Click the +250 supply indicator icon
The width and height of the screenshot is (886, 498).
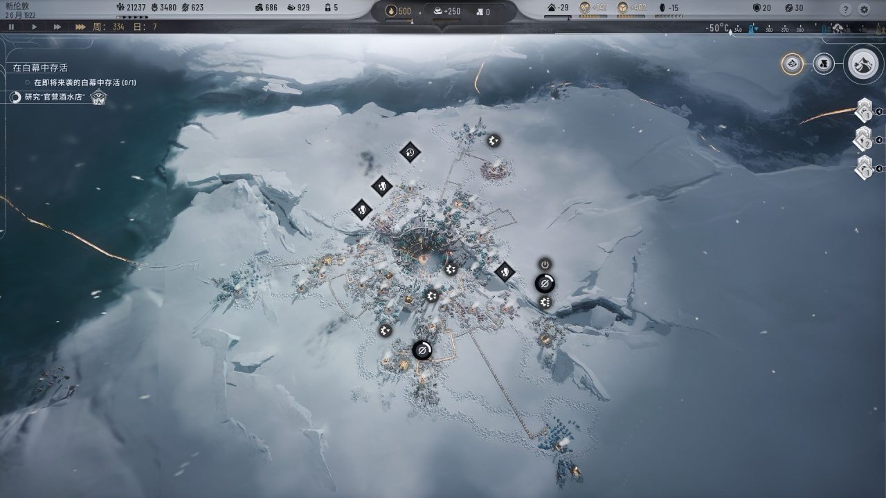[438, 11]
